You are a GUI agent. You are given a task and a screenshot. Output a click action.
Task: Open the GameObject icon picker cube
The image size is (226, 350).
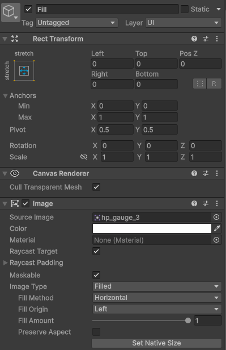pyautogui.click(x=10, y=13)
